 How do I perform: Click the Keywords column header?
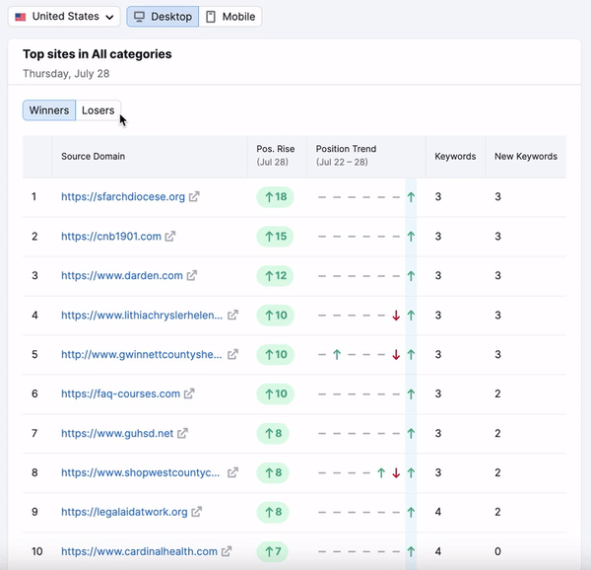click(455, 156)
